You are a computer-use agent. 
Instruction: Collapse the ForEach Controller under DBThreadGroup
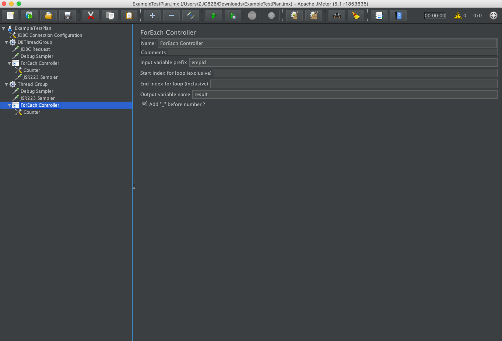point(9,63)
